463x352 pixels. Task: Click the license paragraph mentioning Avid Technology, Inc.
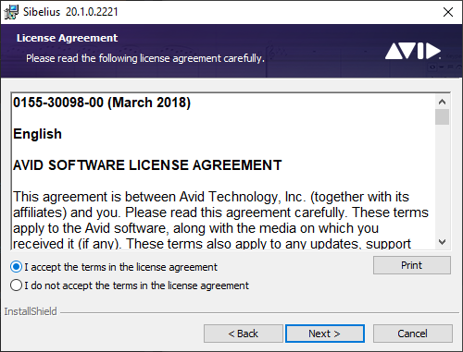(x=220, y=220)
